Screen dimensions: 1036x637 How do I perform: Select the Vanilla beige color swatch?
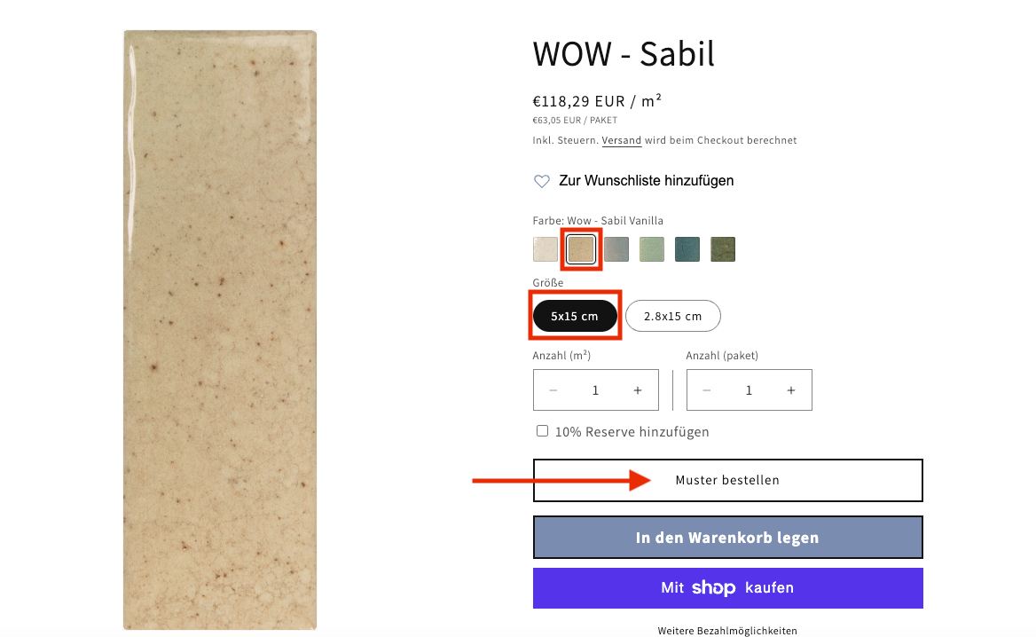coord(581,249)
